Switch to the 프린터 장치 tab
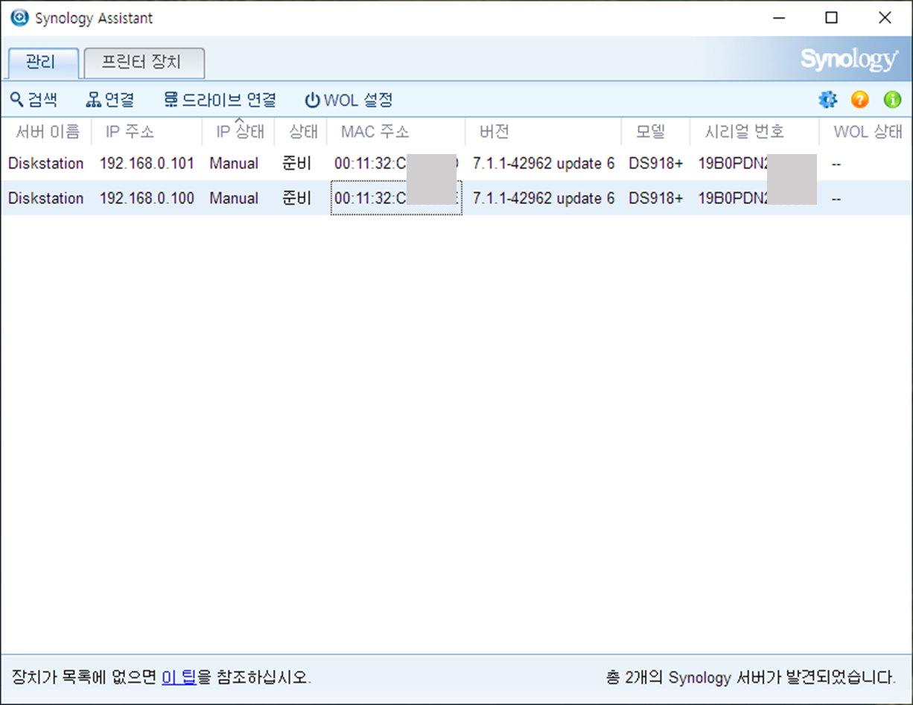The width and height of the screenshot is (913, 705). pos(144,63)
